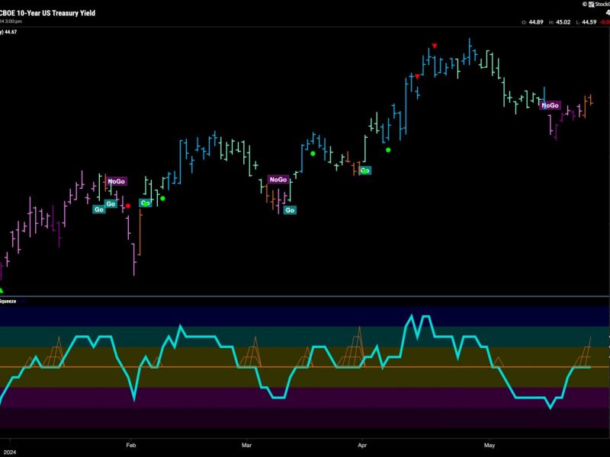The image size is (610, 457).
Task: Click the 2024 year axis label
Action: tap(10, 452)
